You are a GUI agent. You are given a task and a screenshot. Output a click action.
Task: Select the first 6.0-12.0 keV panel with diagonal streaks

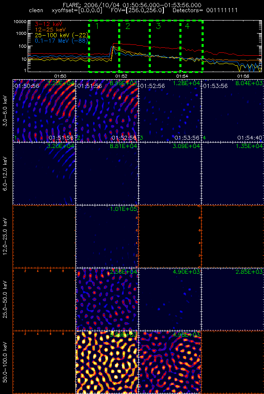44,174
